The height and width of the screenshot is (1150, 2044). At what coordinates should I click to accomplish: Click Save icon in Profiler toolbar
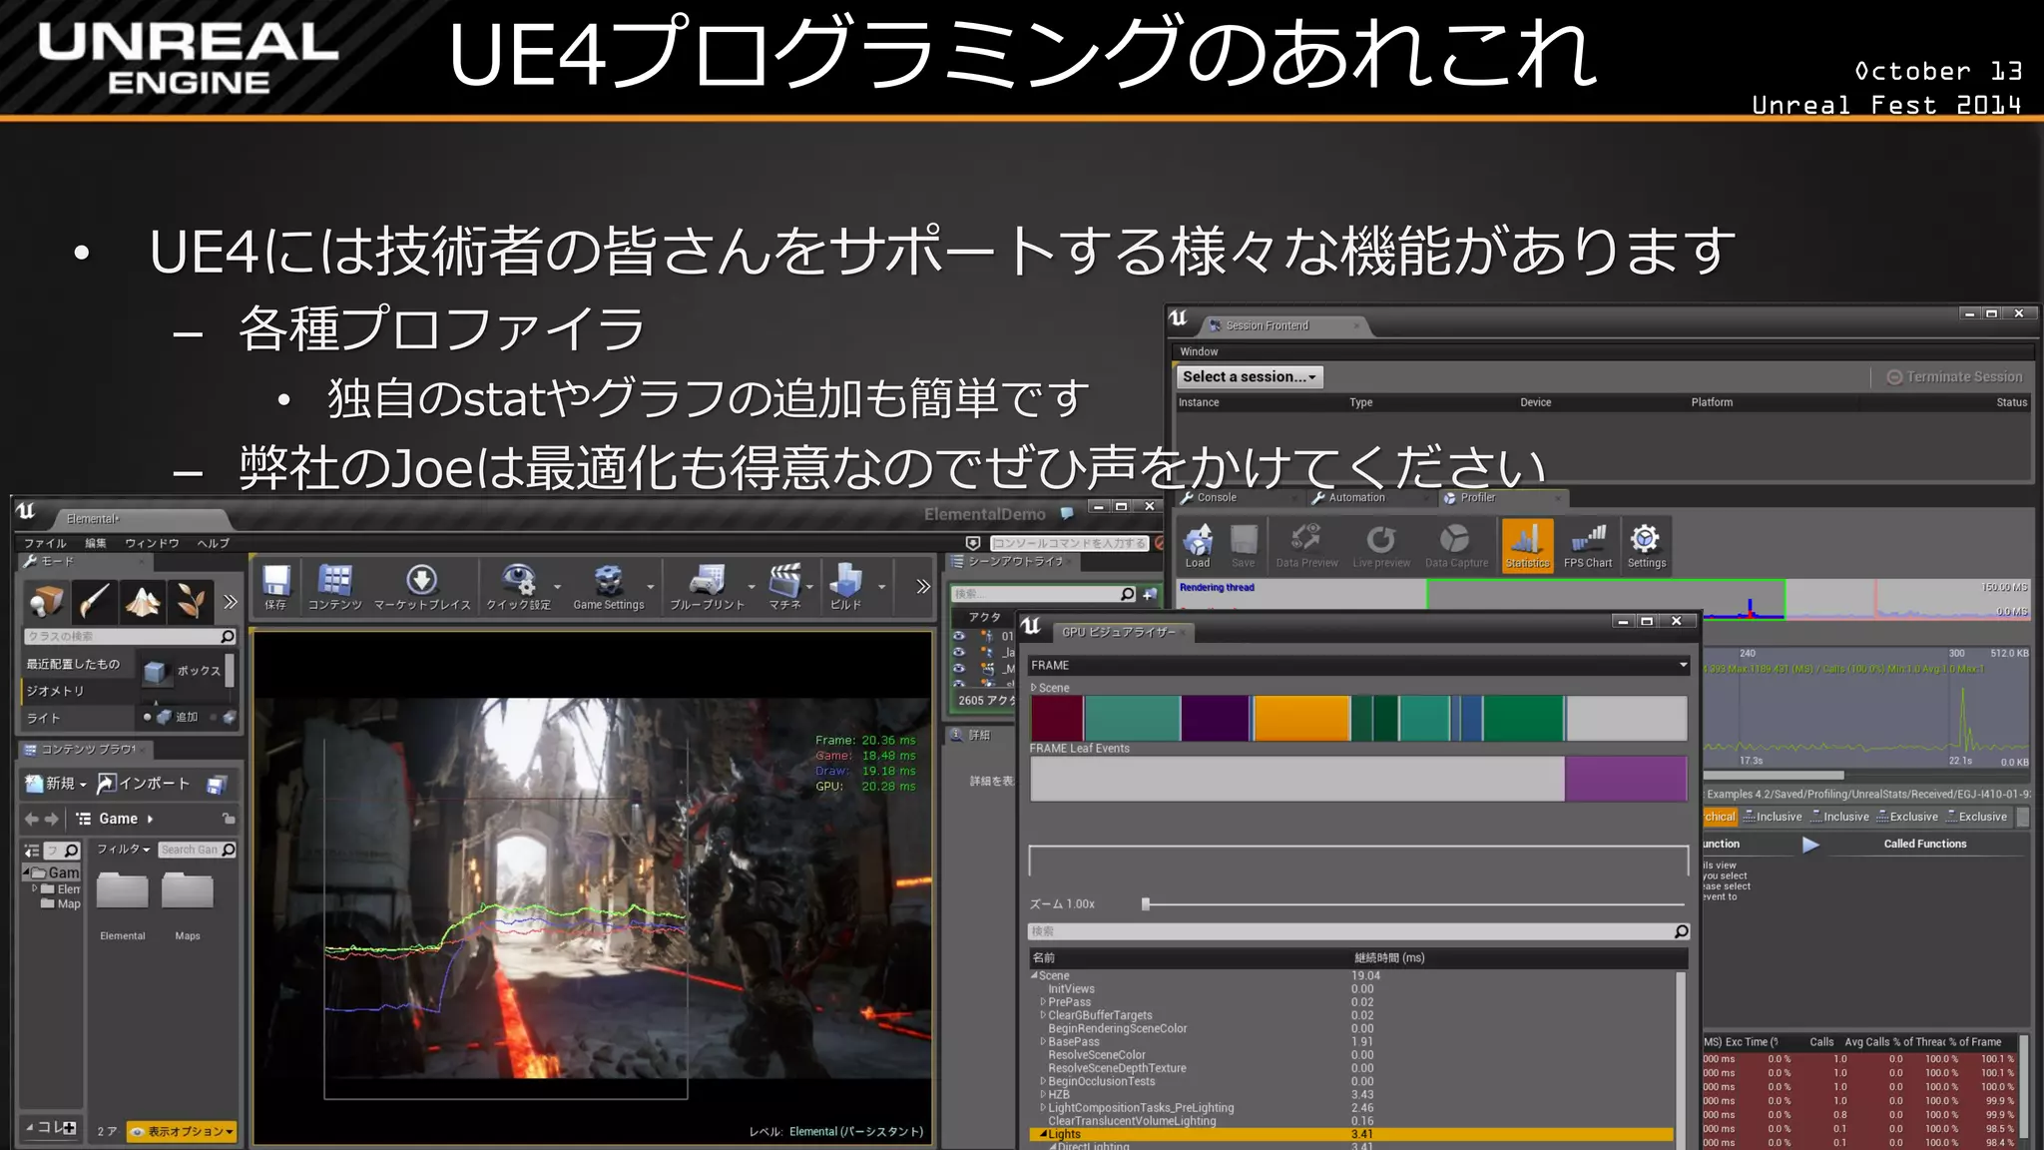click(1244, 546)
